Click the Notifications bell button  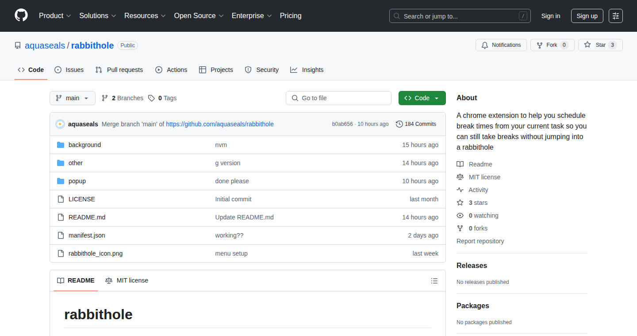click(501, 45)
